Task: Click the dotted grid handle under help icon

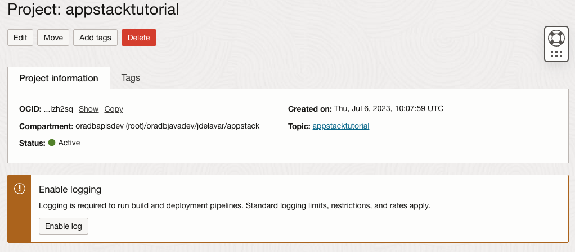Action: (556, 54)
